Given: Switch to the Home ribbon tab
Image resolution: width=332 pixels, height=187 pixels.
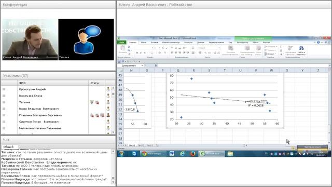Looking at the screenshot, I should click(x=133, y=43).
